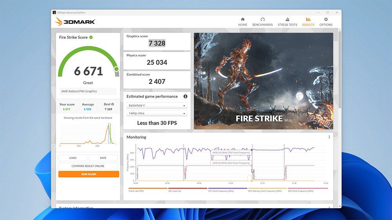The width and height of the screenshot is (392, 220).
Task: Toggle GPU Clock Frequency legend entry
Action: pyautogui.click(x=307, y=190)
